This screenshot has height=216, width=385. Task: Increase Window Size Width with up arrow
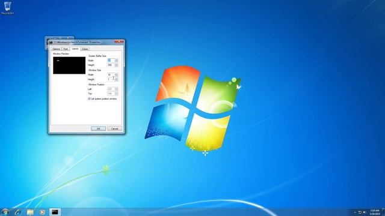point(116,74)
